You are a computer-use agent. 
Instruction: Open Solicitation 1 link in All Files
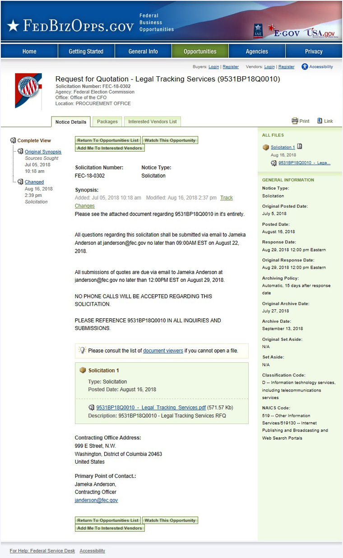[283, 147]
